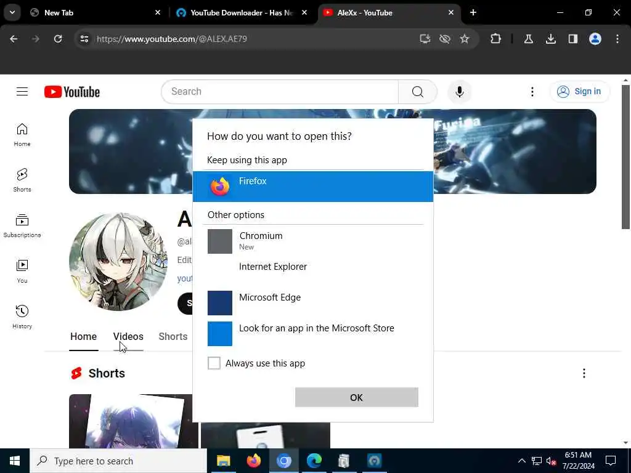Viewport: 631px width, 473px height.
Task: Open the browser three-dot menu
Action: pos(617,39)
